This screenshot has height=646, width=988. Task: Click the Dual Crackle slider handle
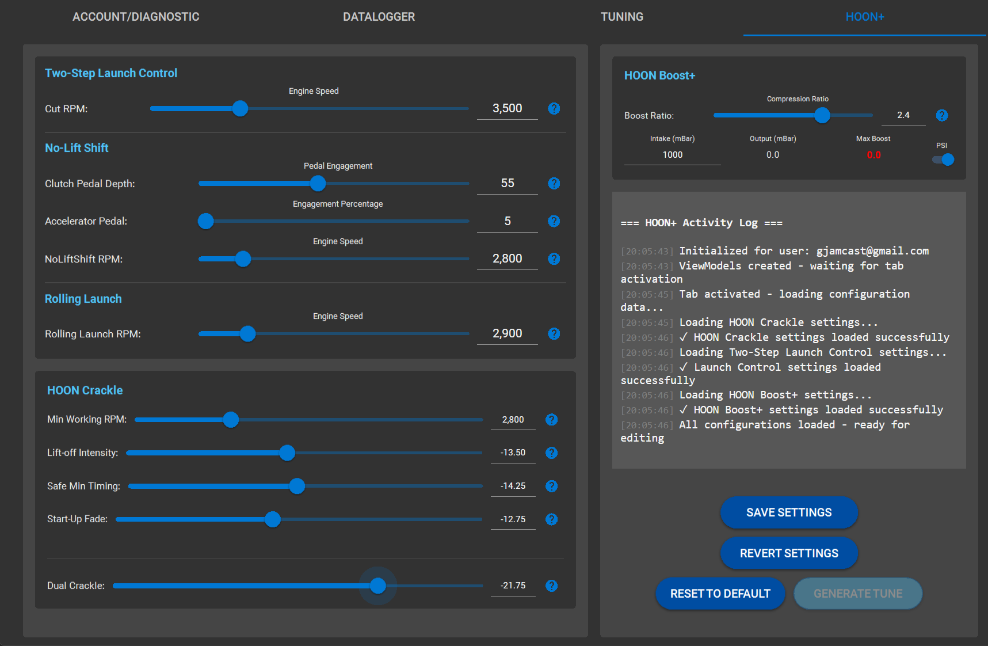(377, 586)
